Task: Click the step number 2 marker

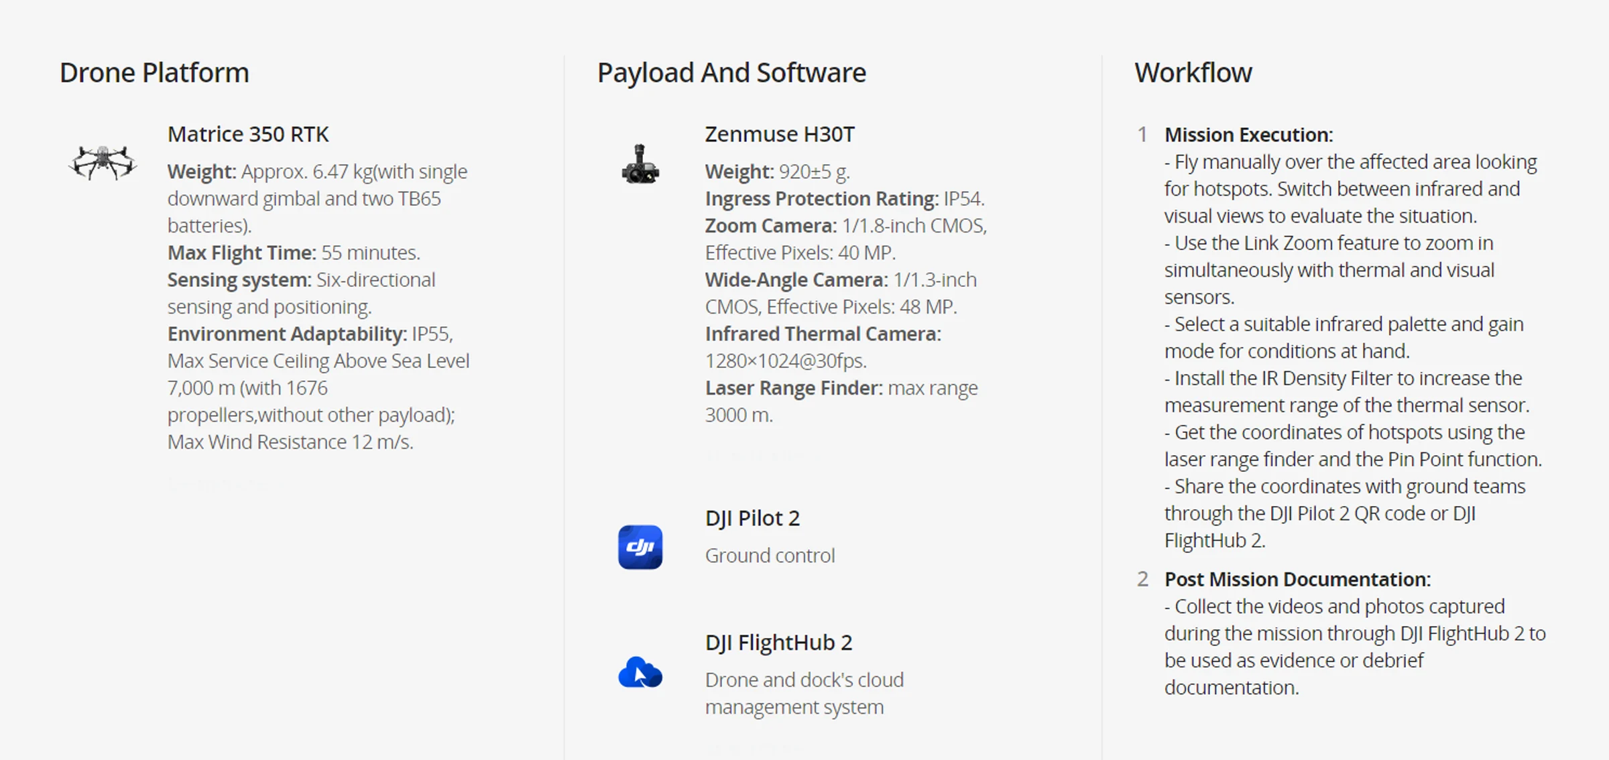Action: 1142,579
